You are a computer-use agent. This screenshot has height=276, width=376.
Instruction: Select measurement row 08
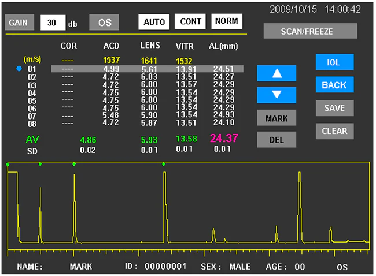[x=131, y=123]
